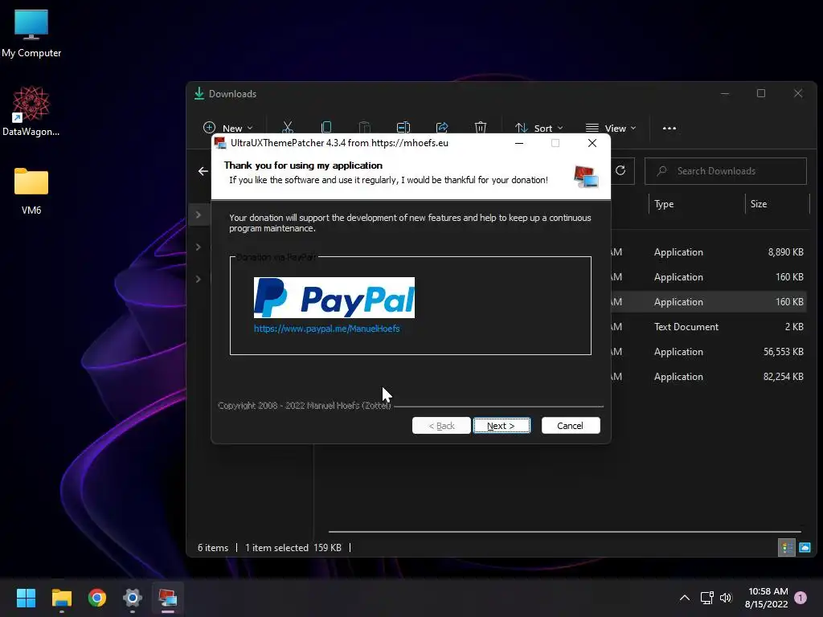
Task: Click the Rename icon in Downloads toolbar
Action: click(403, 128)
